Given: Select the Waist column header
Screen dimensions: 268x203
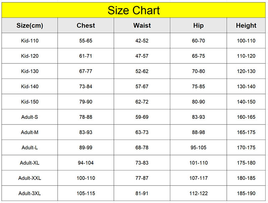Looking at the screenshot, I should tap(142, 25).
